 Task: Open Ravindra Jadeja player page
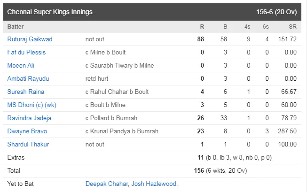click(x=29, y=118)
